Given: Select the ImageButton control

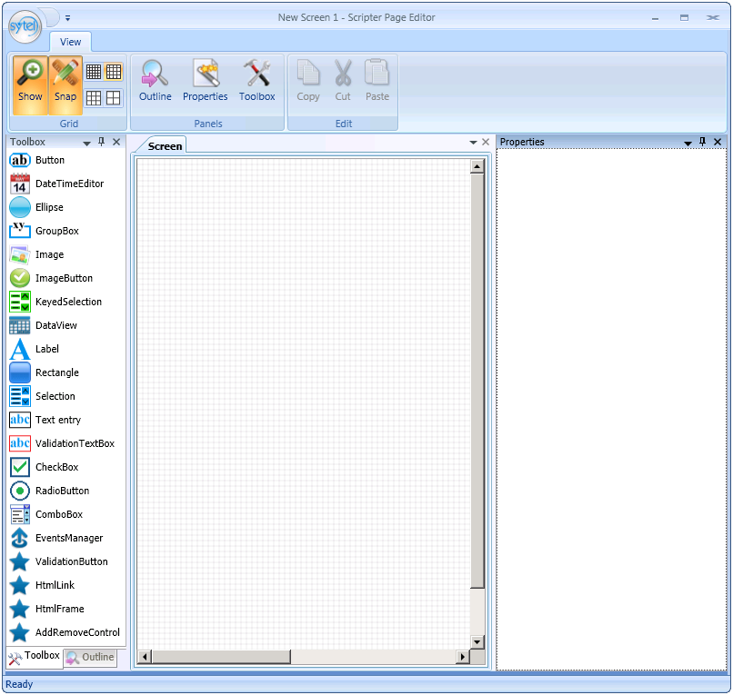Looking at the screenshot, I should 65,278.
